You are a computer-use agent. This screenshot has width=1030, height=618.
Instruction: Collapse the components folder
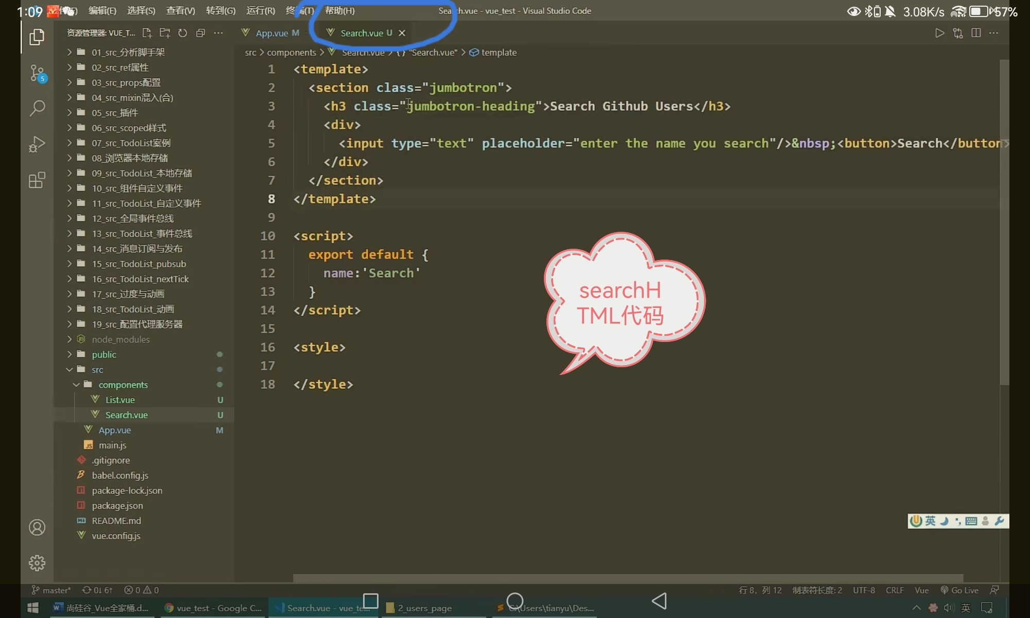tap(123, 385)
